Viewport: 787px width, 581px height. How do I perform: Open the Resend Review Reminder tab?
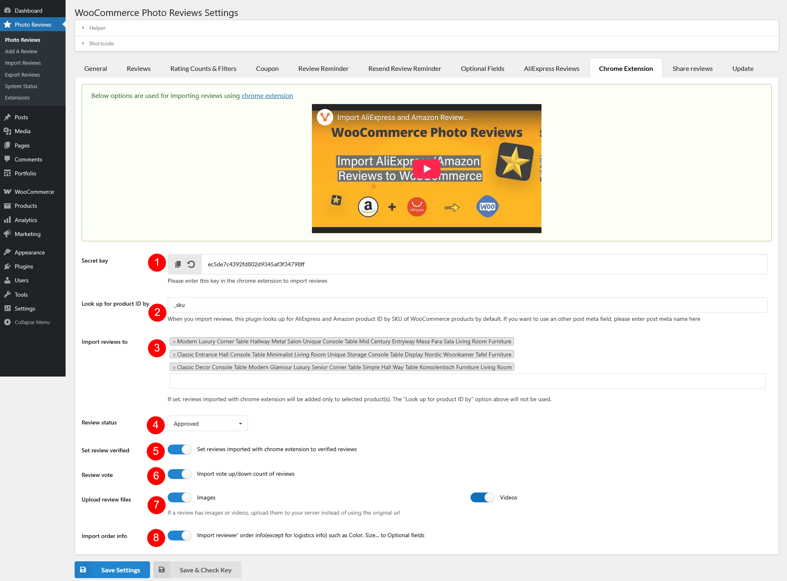[405, 68]
